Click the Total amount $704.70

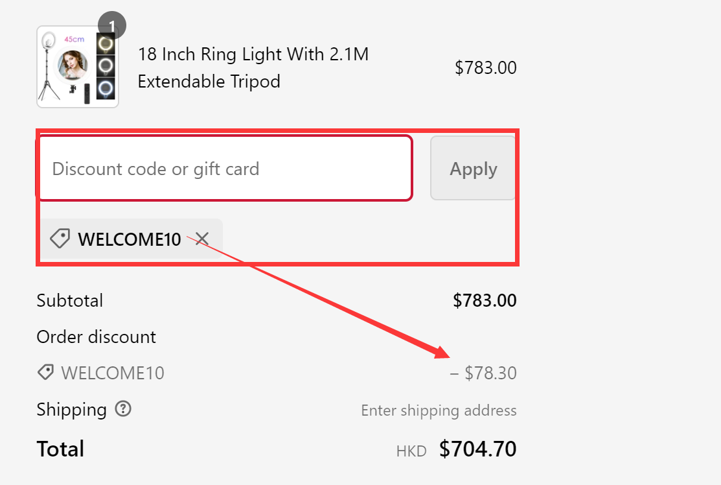(477, 448)
